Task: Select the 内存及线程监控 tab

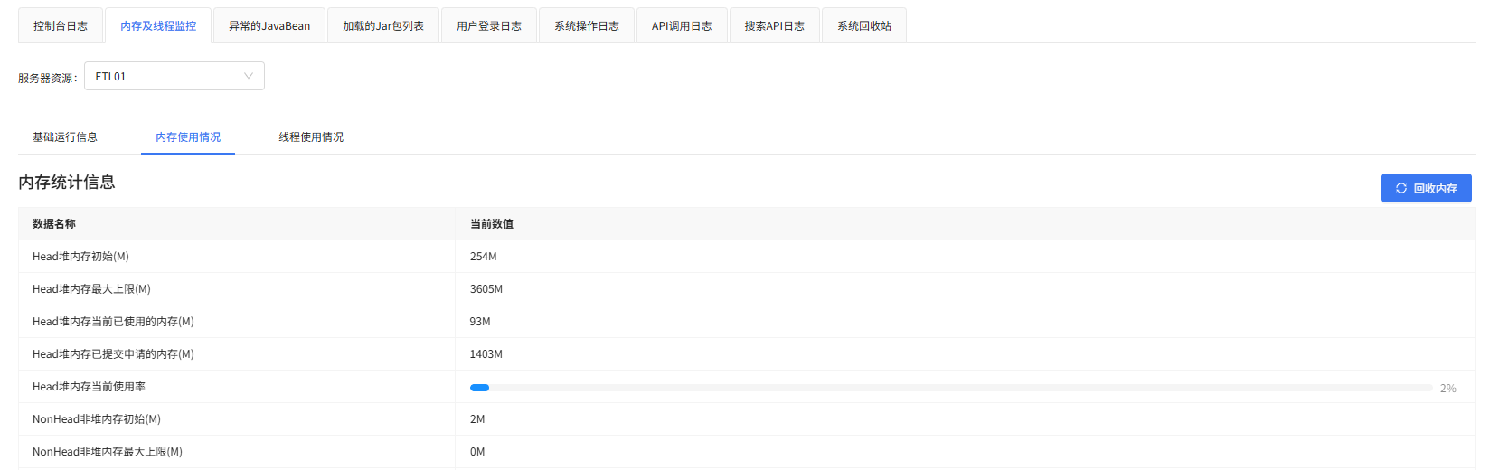Action: [x=158, y=25]
